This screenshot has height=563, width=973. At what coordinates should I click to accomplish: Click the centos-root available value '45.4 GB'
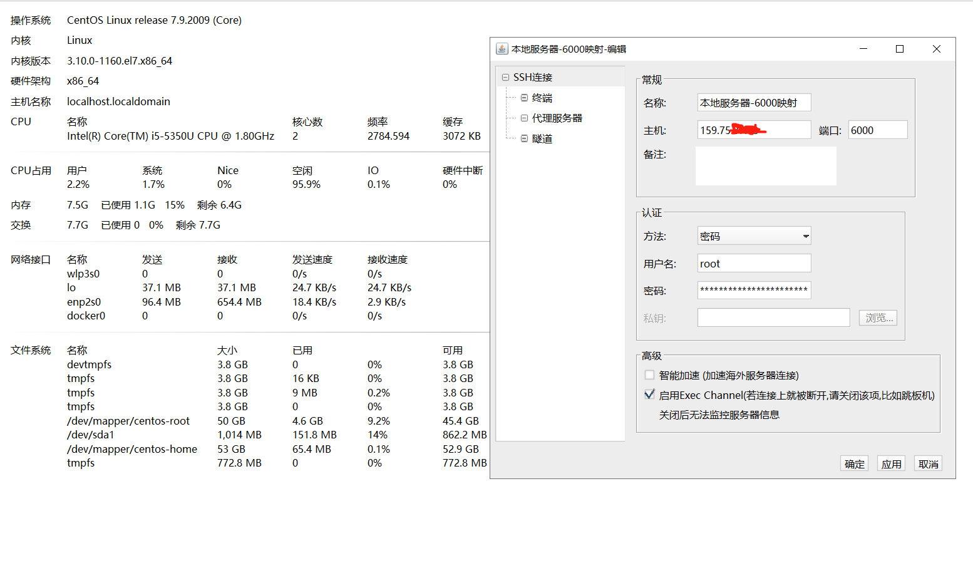click(461, 421)
